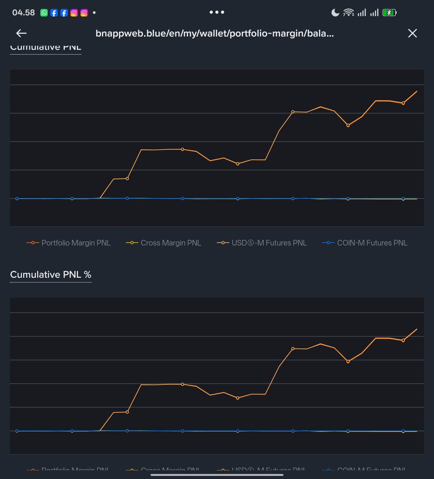Image resolution: width=434 pixels, height=479 pixels.
Task: Toggle COIN-M Futures PNL series in top legend
Action: coord(365,243)
